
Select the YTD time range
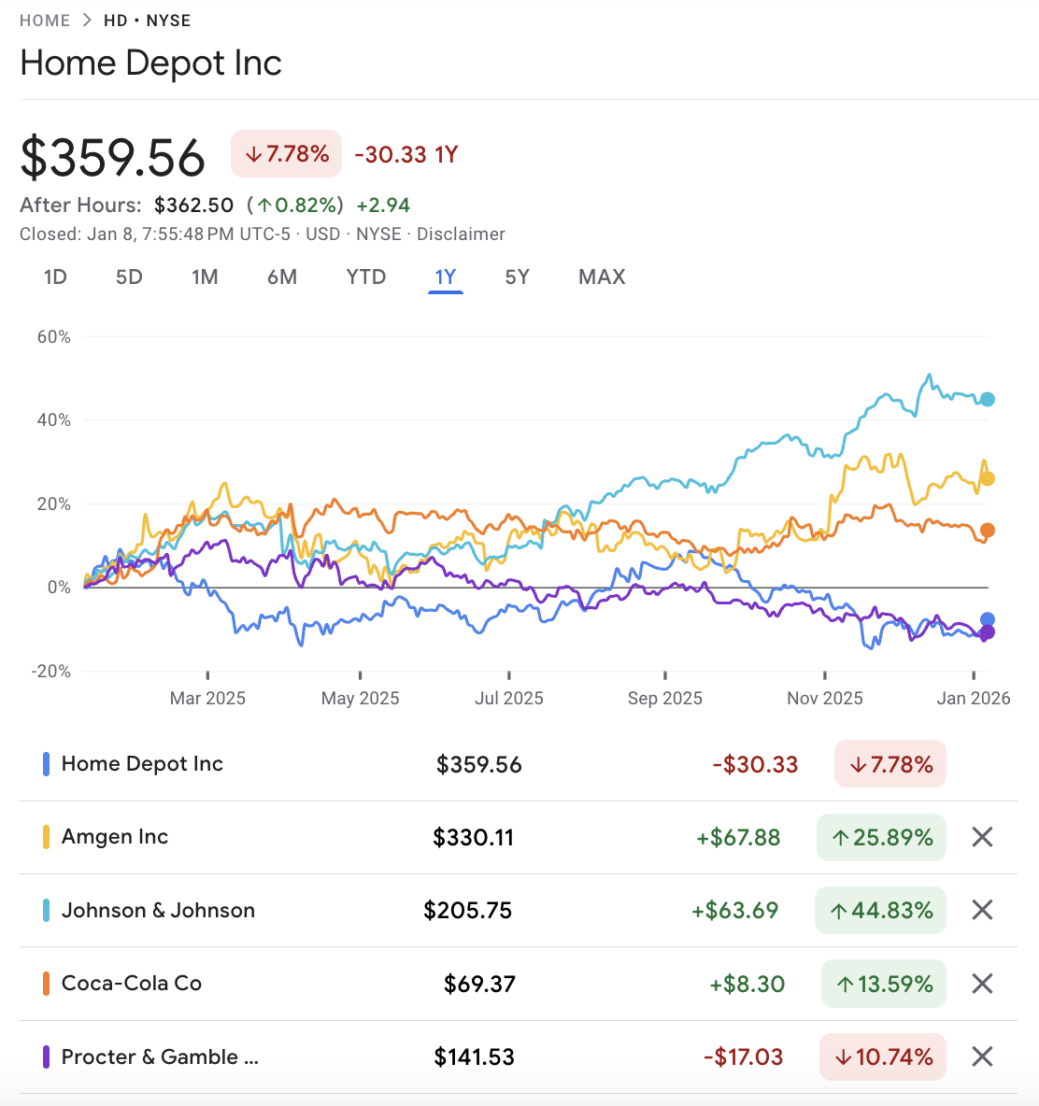pyautogui.click(x=365, y=277)
